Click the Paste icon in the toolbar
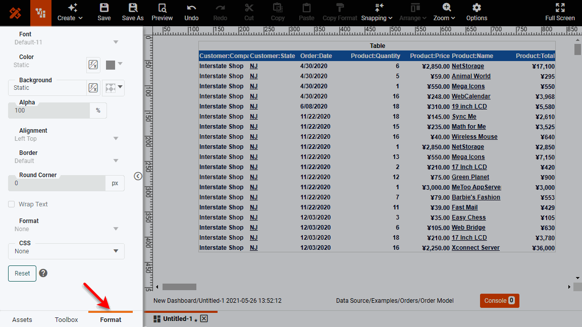This screenshot has width=582, height=327. pos(306,12)
